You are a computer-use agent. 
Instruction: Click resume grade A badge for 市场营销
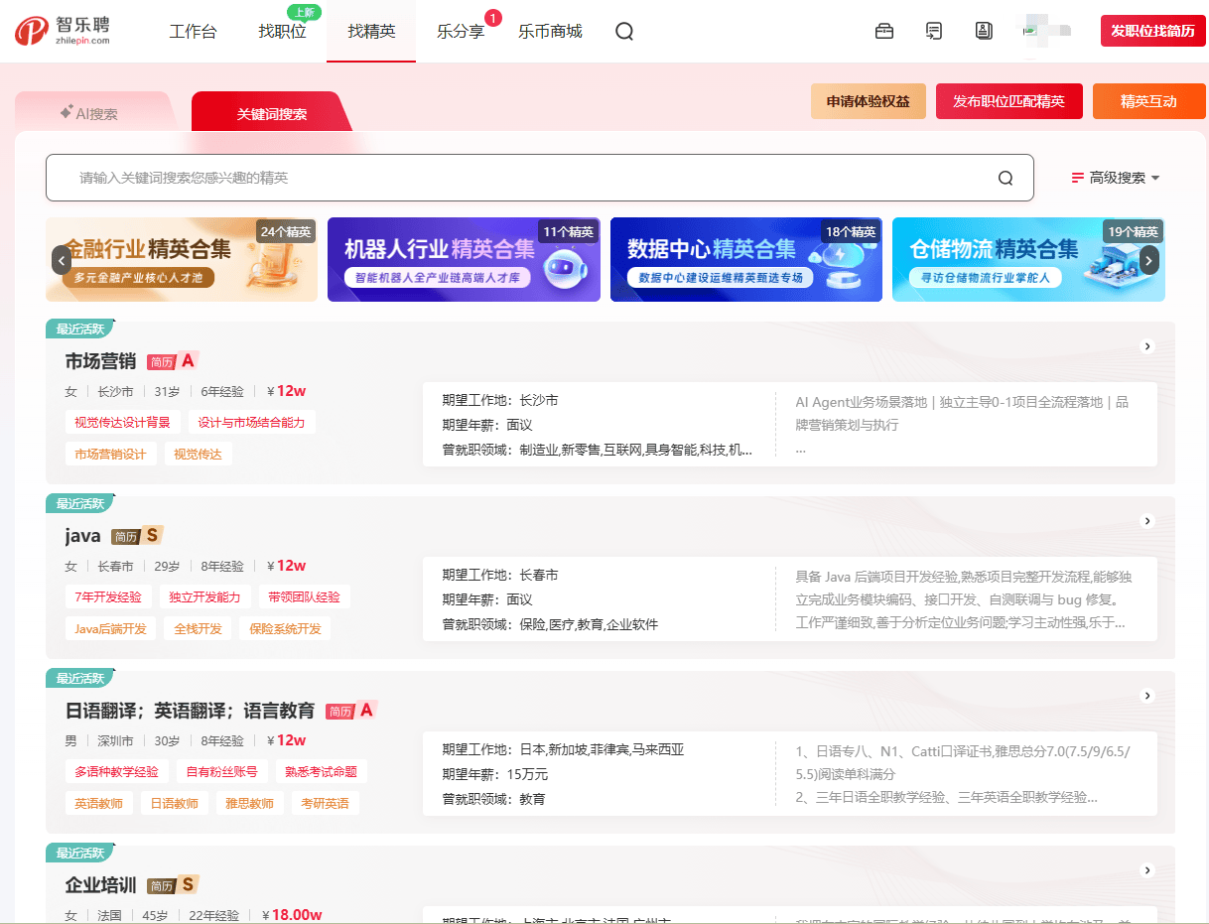coord(174,361)
